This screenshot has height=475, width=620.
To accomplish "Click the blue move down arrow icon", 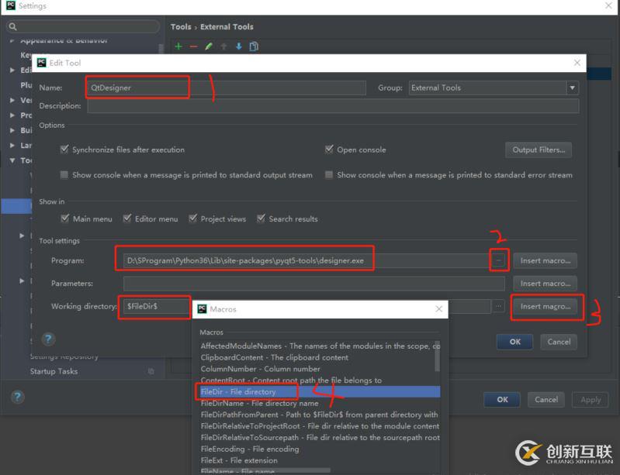I will tap(238, 46).
